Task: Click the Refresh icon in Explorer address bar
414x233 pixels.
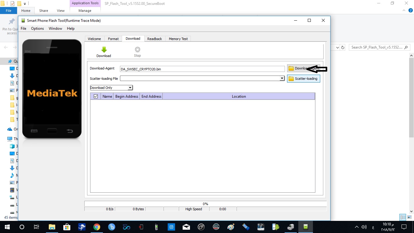Action: [x=343, y=47]
